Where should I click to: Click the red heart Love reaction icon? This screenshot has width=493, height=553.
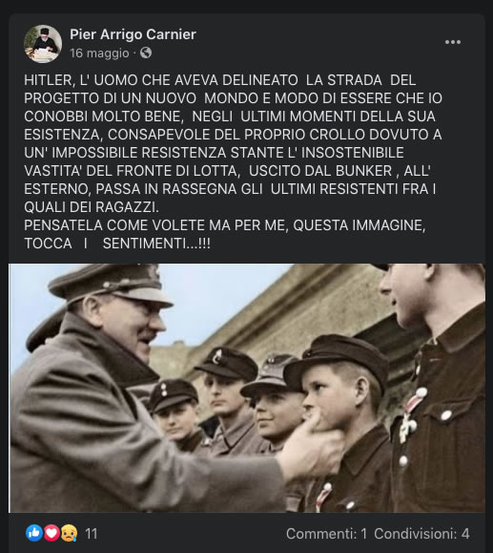(x=51, y=533)
